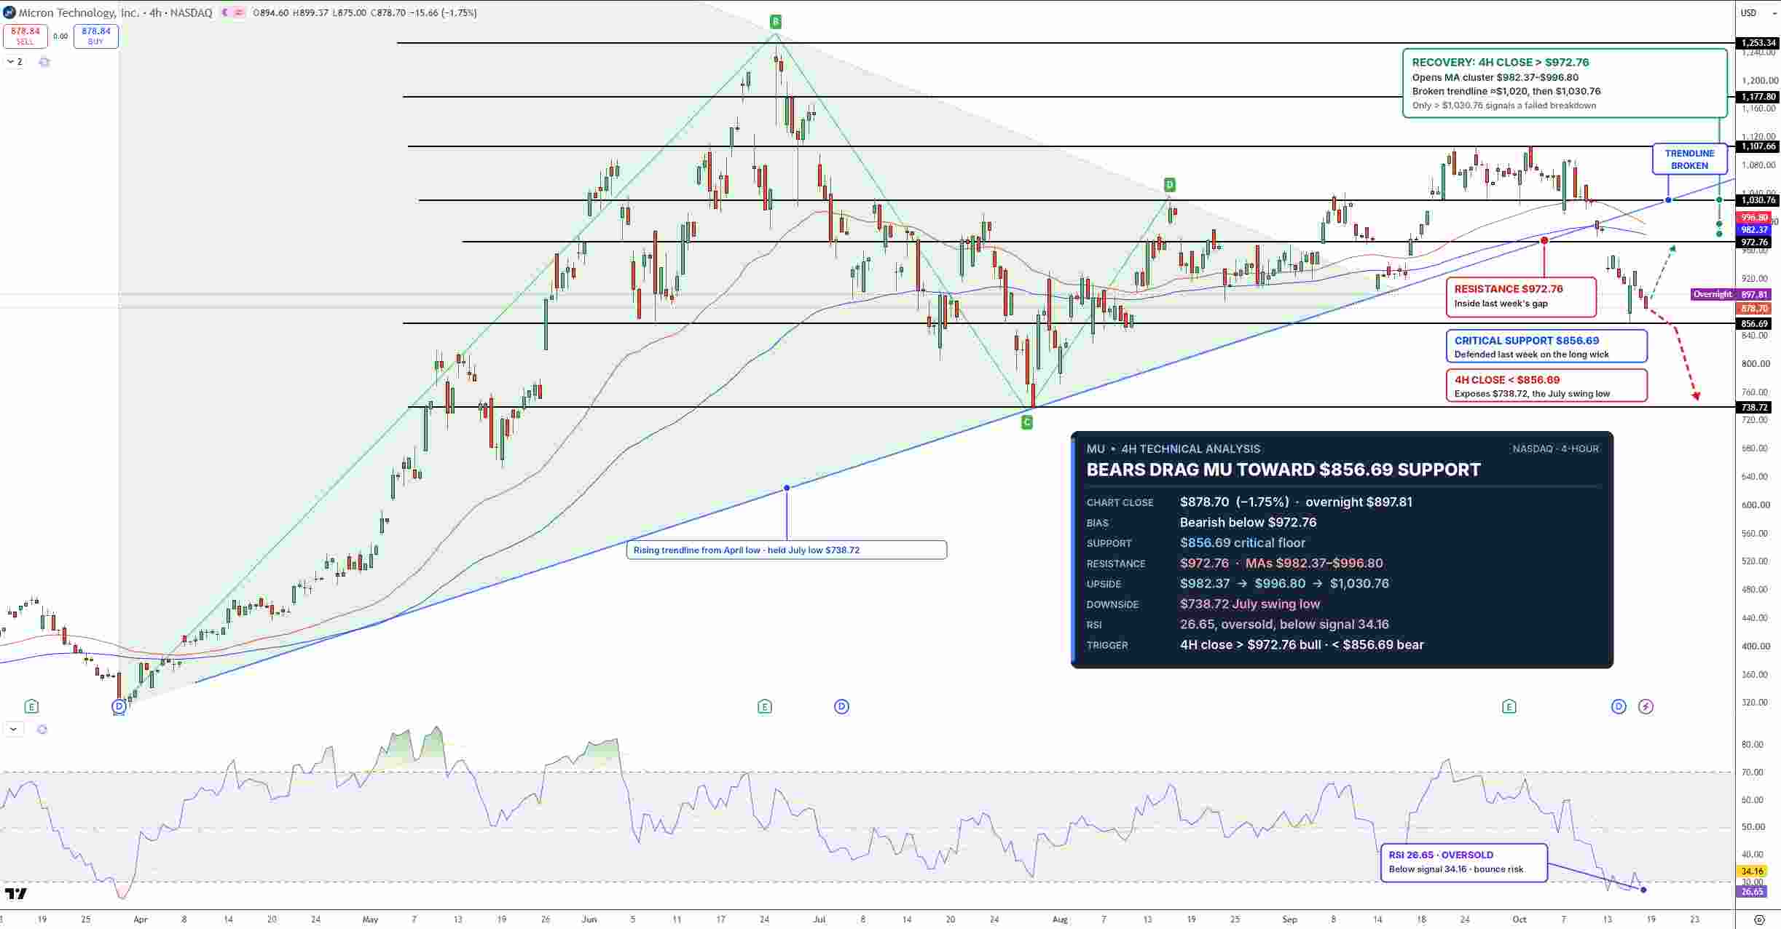
Task: Select the RECOVERY: 4H CLOSE > $972.76 note
Action: tap(1565, 83)
